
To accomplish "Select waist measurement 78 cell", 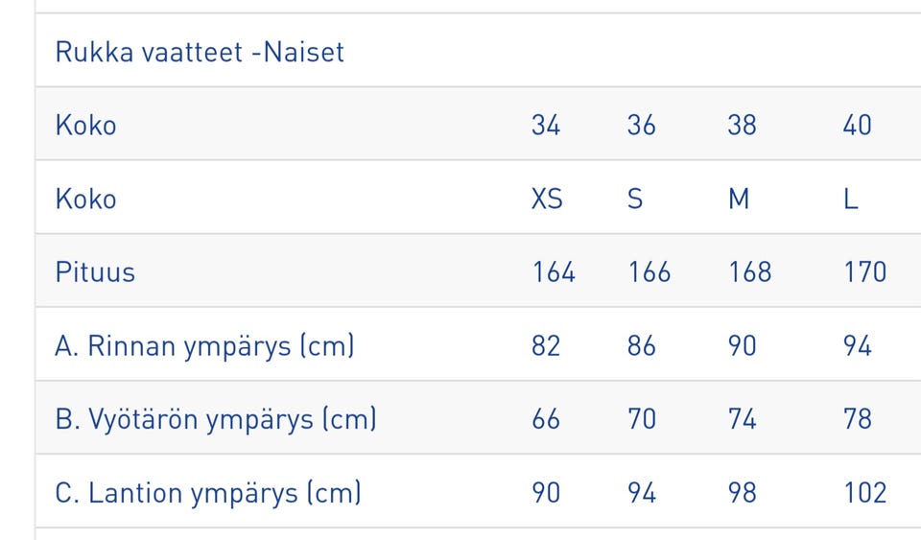I will pos(857,419).
